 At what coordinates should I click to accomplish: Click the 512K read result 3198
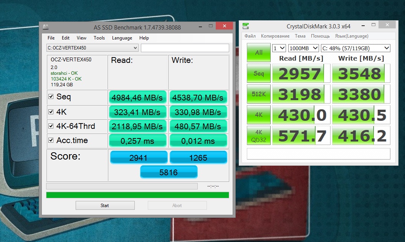click(301, 94)
